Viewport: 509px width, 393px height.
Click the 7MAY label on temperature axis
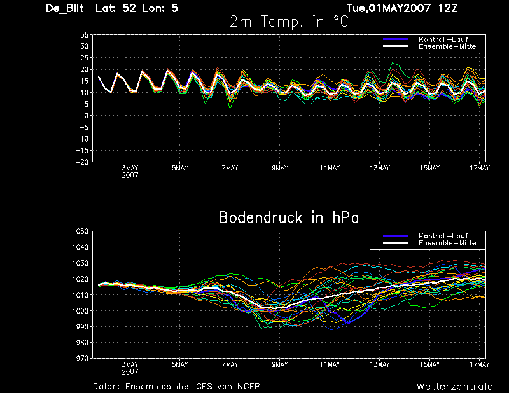(230, 168)
